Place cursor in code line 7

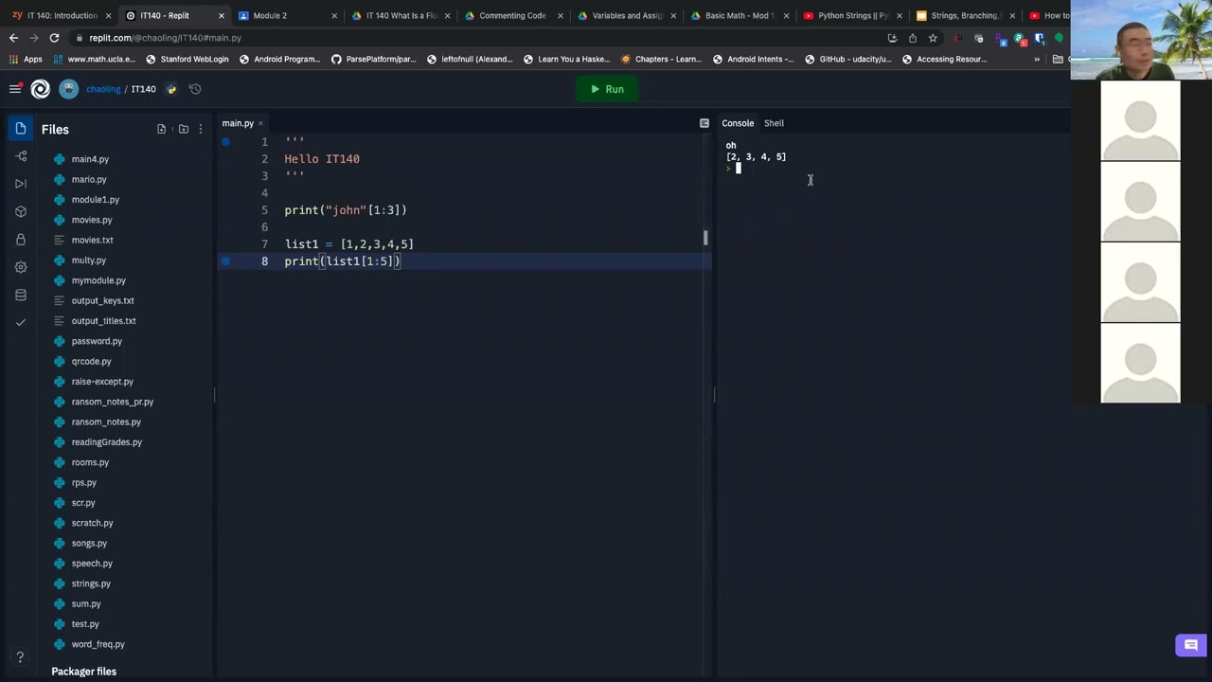[x=348, y=244]
